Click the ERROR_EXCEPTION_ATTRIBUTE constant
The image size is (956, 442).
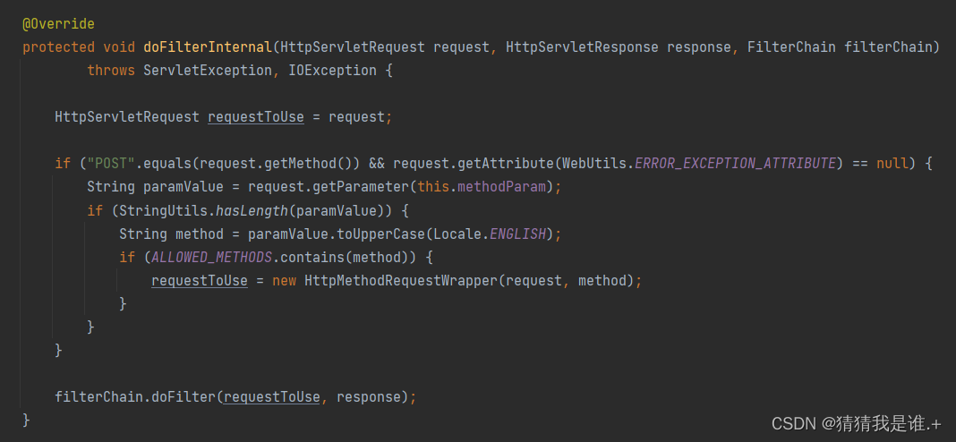pyautogui.click(x=735, y=163)
